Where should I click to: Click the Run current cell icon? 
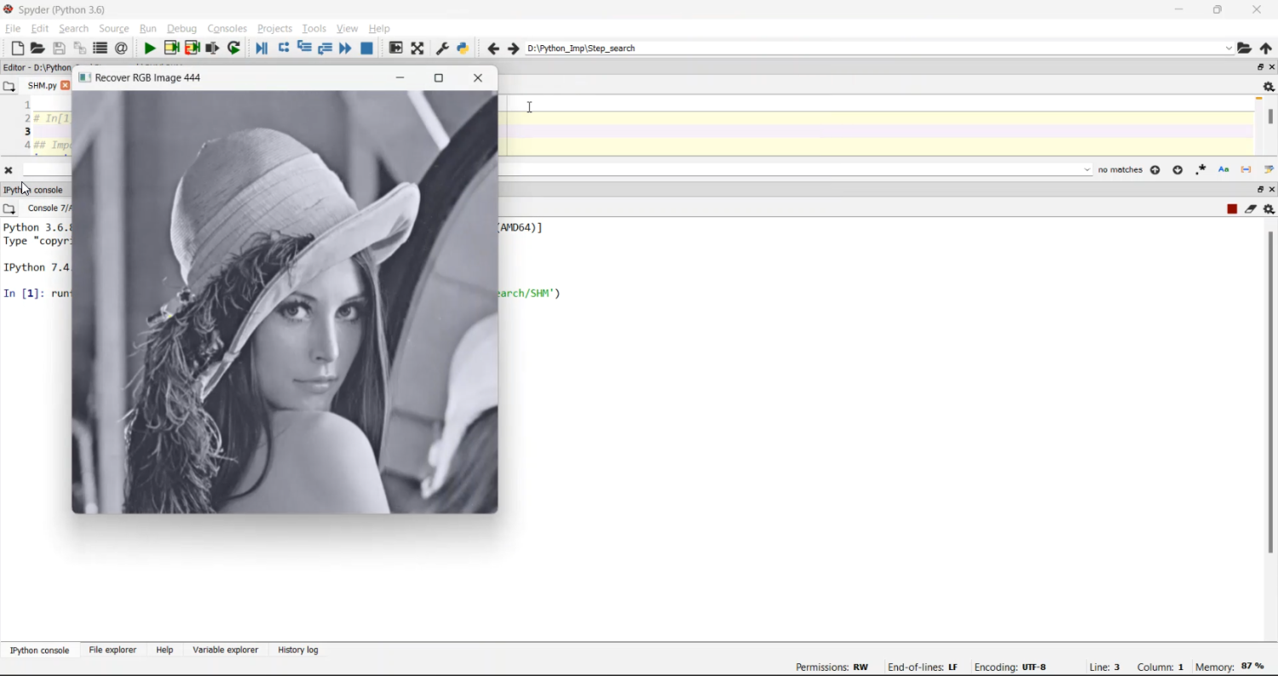pyautogui.click(x=171, y=49)
